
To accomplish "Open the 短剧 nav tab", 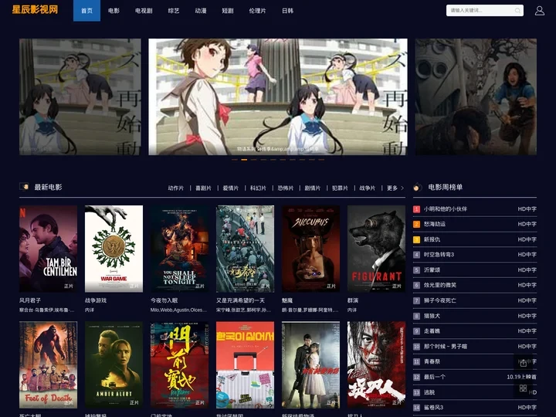I will pyautogui.click(x=228, y=11).
